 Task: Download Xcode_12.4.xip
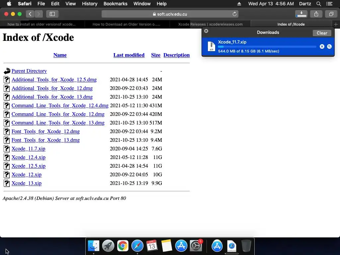[29, 157]
